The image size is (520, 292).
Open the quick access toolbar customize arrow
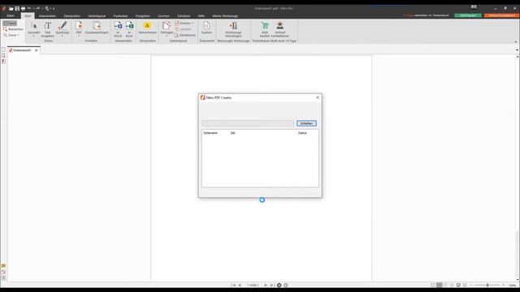[54, 9]
